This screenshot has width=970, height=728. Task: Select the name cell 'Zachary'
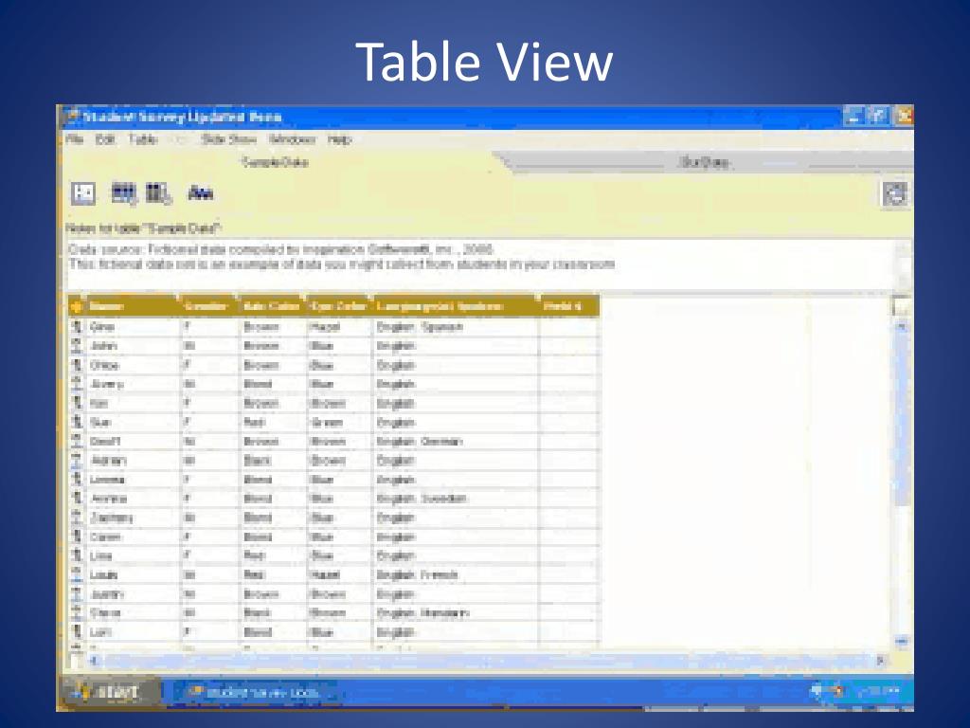pos(133,518)
